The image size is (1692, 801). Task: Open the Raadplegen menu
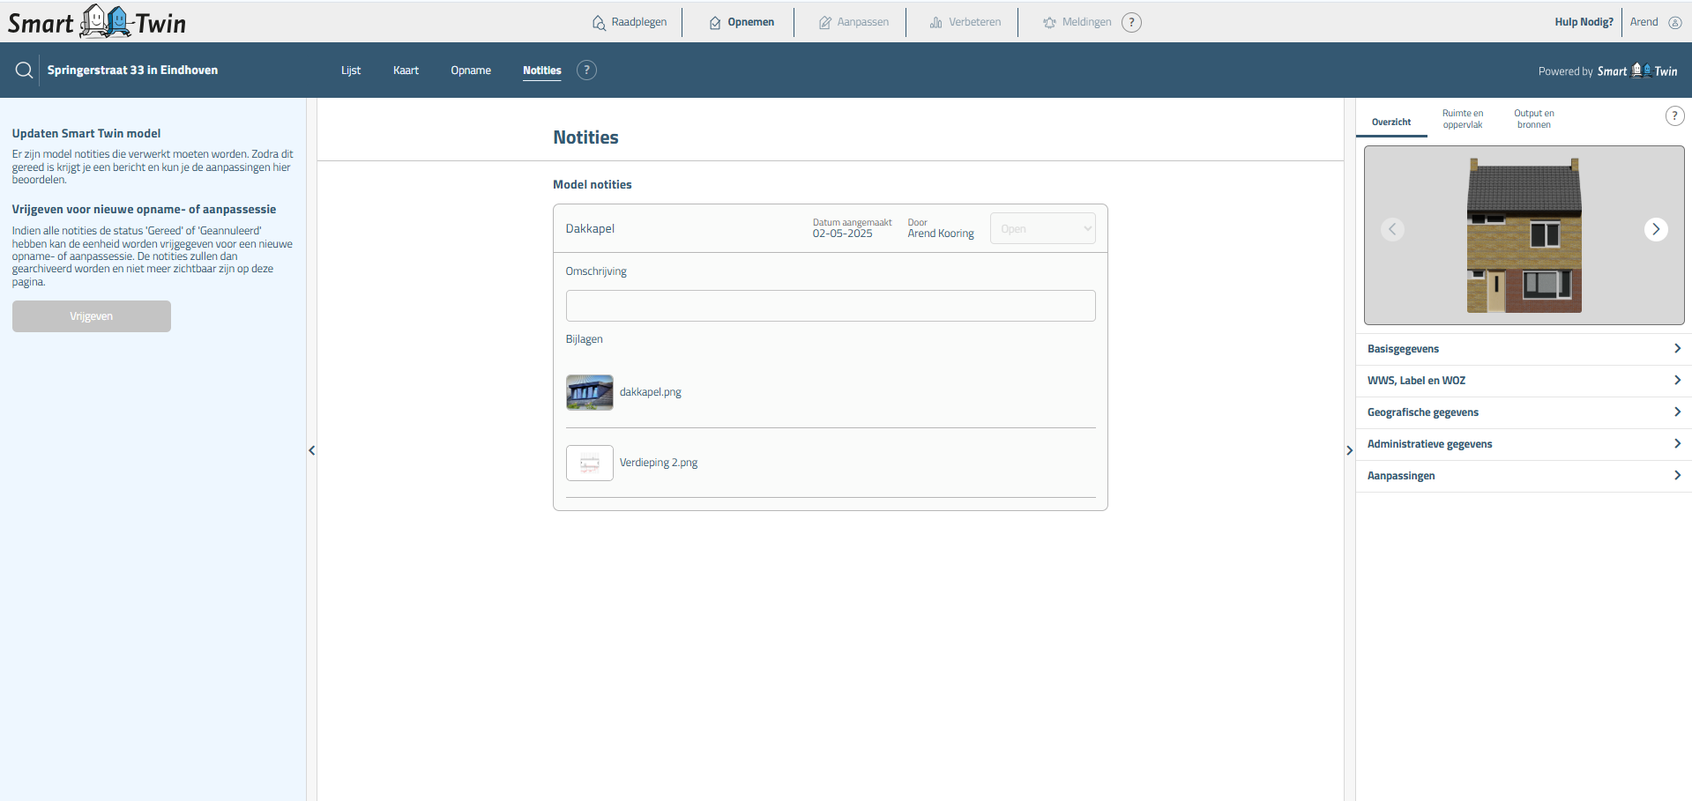pyautogui.click(x=630, y=23)
